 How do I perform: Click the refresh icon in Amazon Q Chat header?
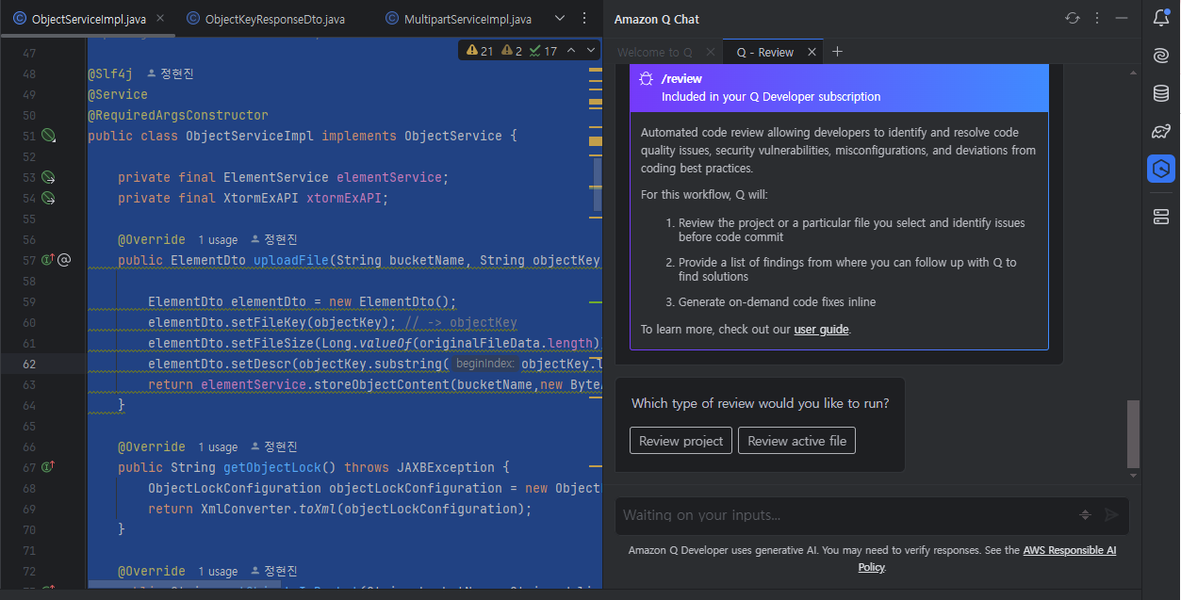1072,18
